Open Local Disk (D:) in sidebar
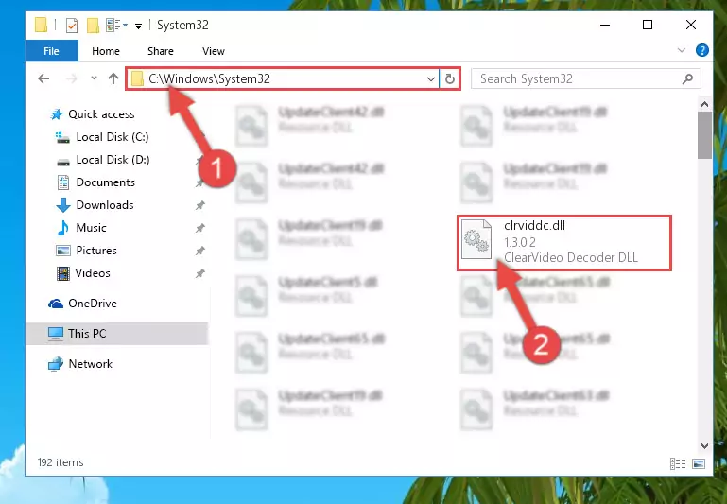Image resolution: width=727 pixels, height=504 pixels. coord(113,160)
